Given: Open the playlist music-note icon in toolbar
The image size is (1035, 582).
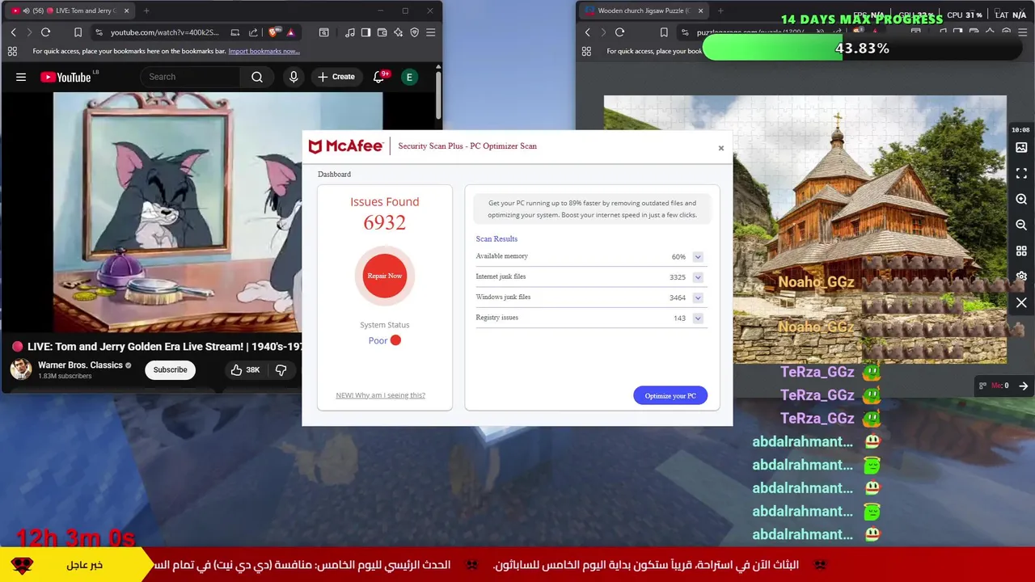Looking at the screenshot, I should [349, 32].
